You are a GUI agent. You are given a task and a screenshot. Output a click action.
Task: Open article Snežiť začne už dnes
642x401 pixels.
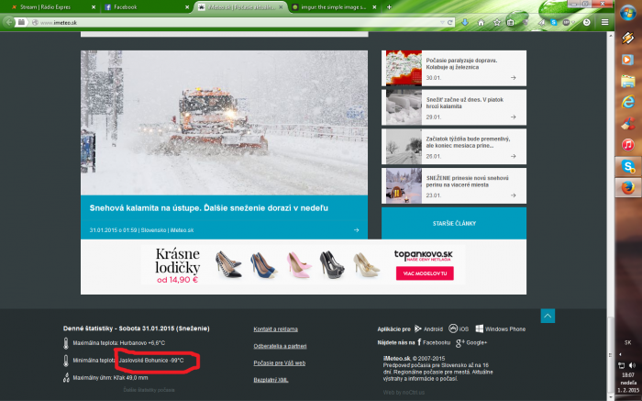pos(465,103)
